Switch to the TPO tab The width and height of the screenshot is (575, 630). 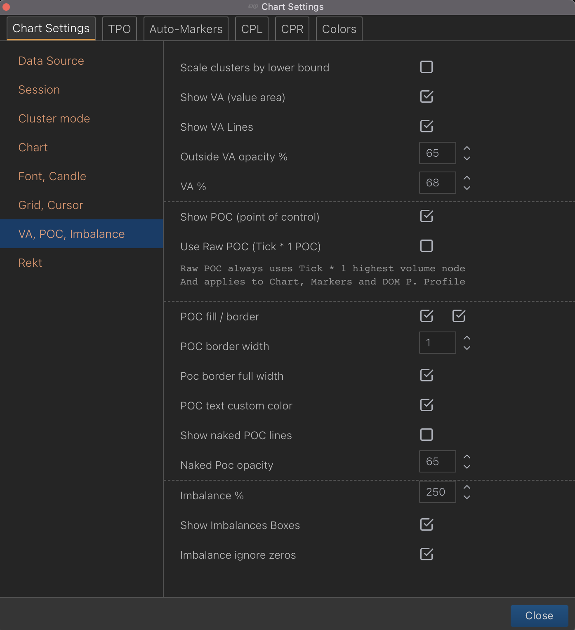coord(119,29)
